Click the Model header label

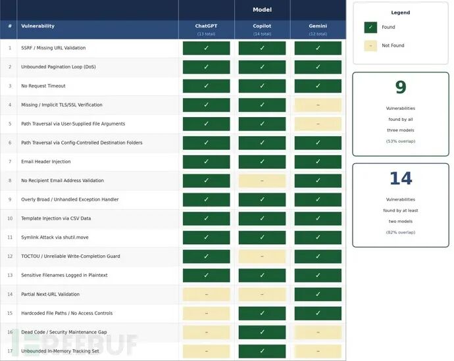(x=262, y=10)
